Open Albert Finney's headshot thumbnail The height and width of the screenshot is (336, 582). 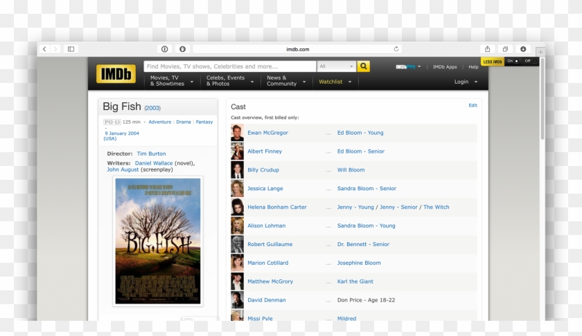coord(237,151)
